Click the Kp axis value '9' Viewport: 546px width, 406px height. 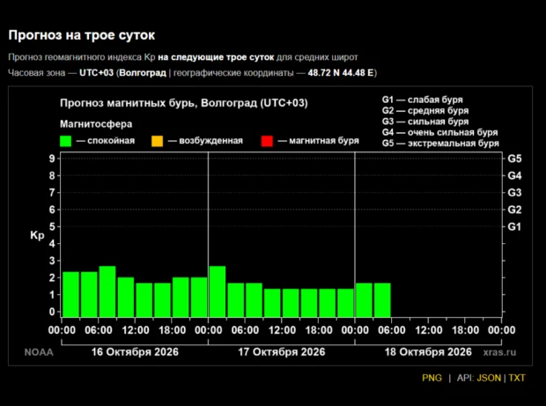coord(52,159)
